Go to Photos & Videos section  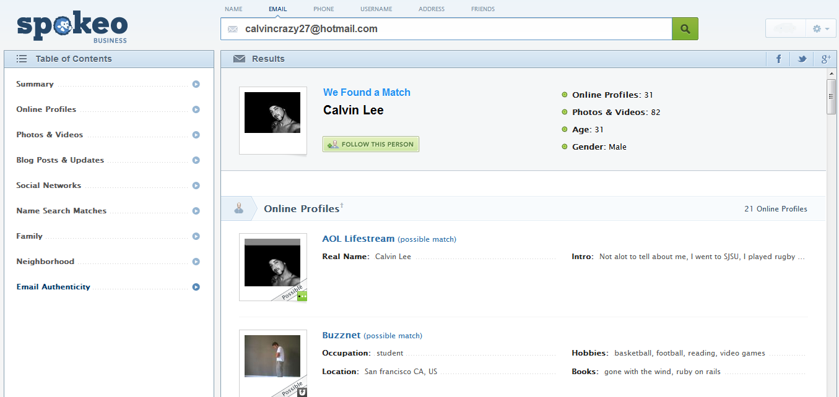pos(50,135)
